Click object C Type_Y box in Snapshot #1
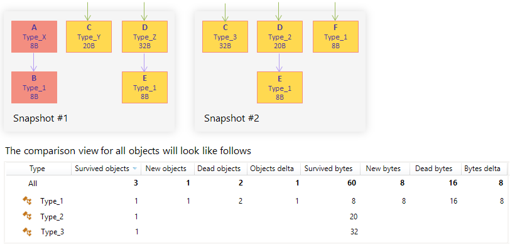The image size is (510, 245). [89, 37]
